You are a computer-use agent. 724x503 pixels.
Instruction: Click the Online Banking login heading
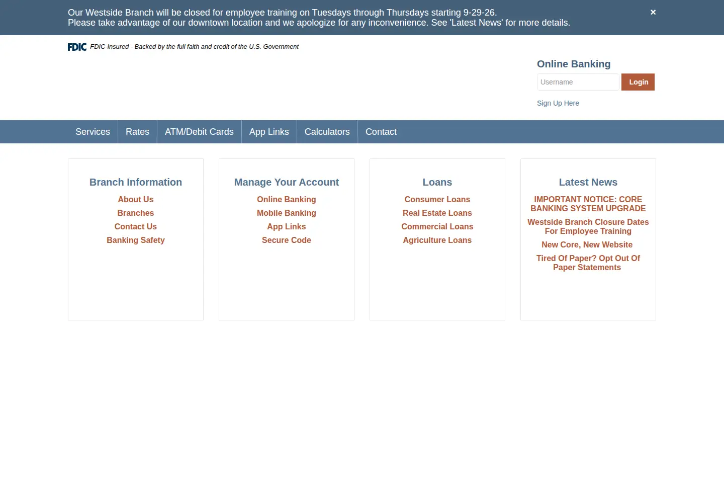(574, 64)
